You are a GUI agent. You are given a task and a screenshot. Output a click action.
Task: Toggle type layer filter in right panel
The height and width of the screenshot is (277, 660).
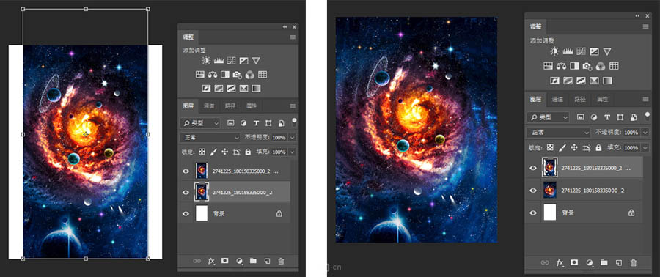[x=607, y=117]
